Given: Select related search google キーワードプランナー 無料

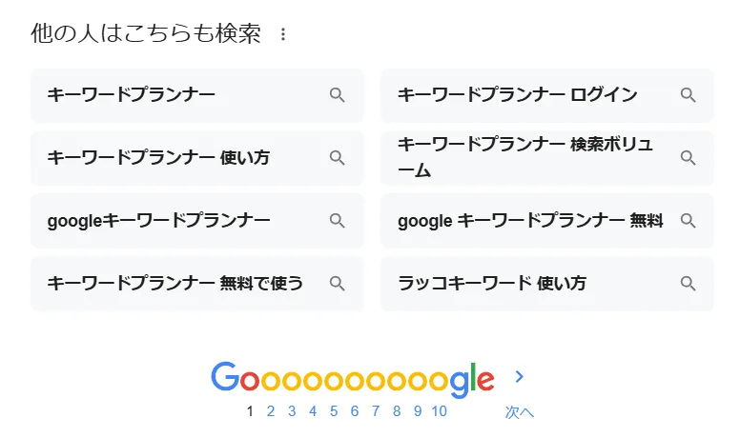Looking at the screenshot, I should pyautogui.click(x=547, y=221).
